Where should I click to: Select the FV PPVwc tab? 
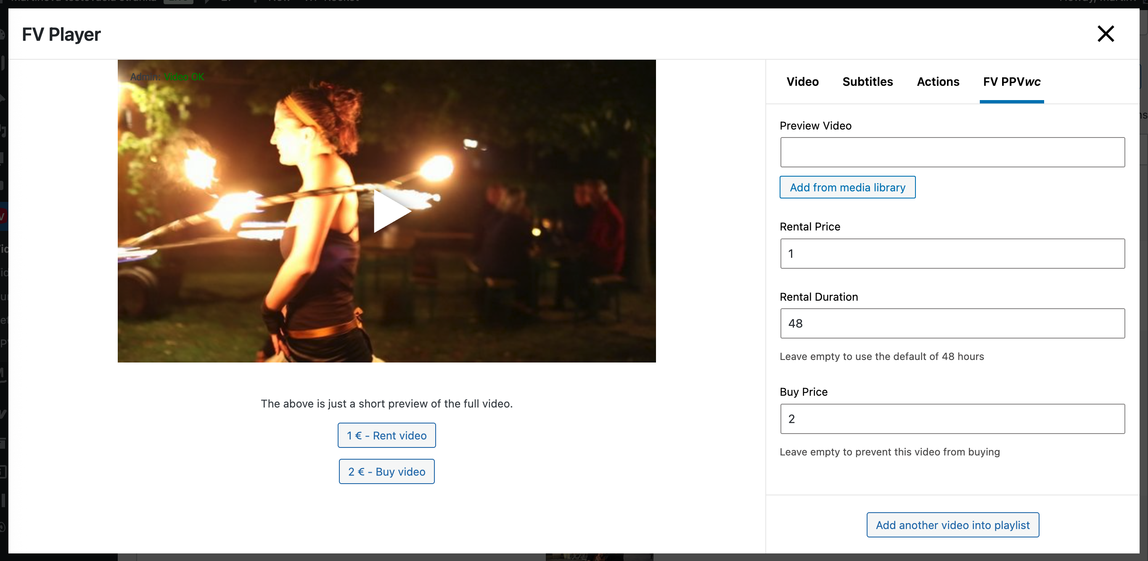click(x=1012, y=82)
